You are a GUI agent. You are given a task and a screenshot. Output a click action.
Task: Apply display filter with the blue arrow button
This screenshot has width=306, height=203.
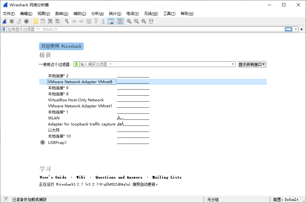click(289, 29)
